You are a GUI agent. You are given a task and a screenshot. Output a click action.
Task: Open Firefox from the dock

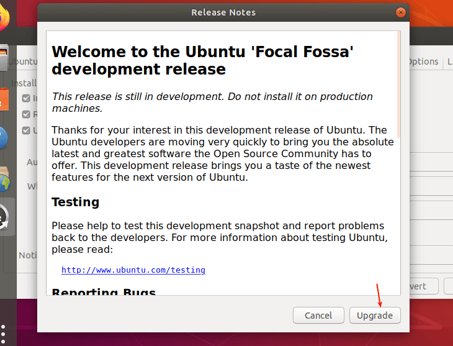point(4,17)
